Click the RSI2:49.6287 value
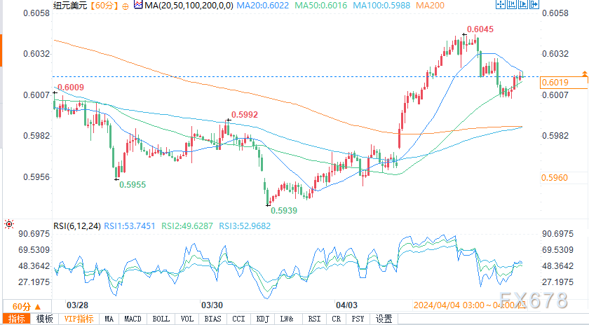This screenshot has width=589, height=325. (x=187, y=226)
